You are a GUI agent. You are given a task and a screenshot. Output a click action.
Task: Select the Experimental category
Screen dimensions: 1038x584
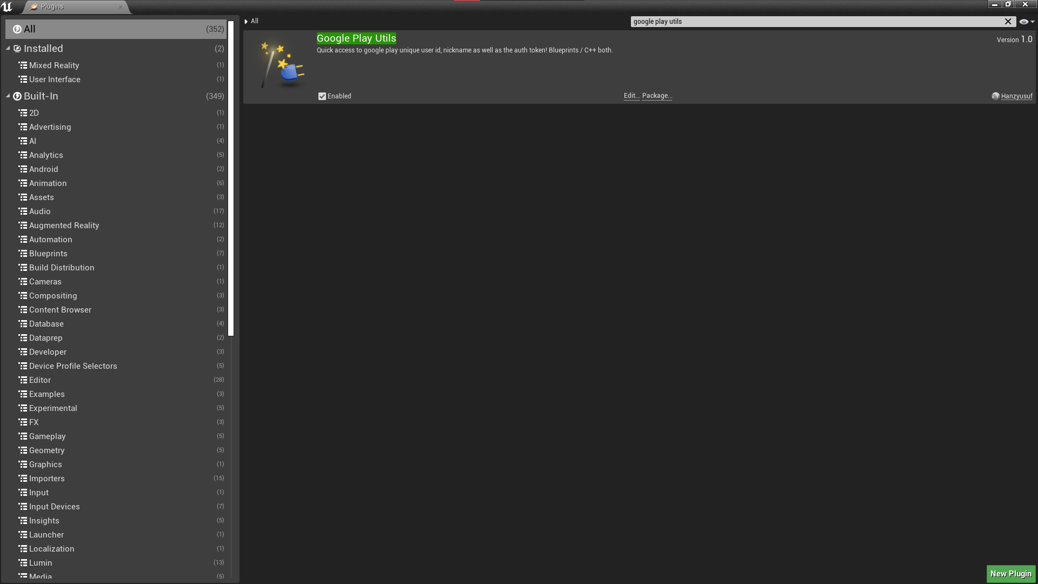coord(116,408)
